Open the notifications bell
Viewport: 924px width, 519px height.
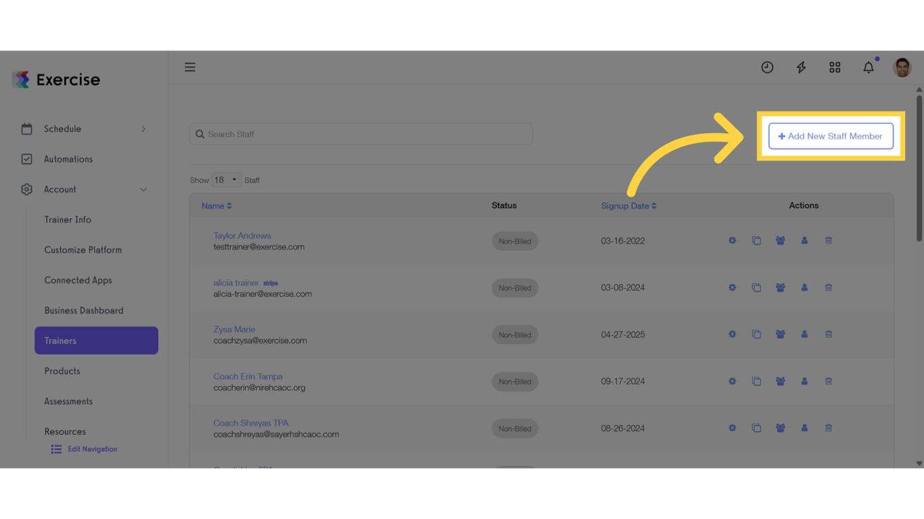[869, 67]
